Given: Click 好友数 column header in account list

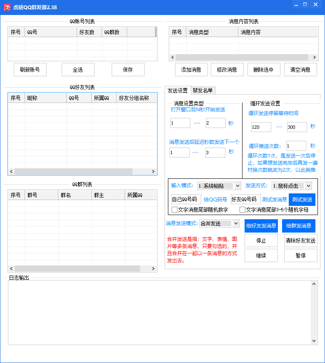Looking at the screenshot, I should coord(89,32).
